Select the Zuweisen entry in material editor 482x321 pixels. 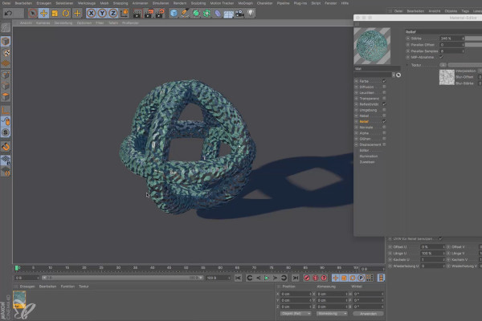pos(367,162)
